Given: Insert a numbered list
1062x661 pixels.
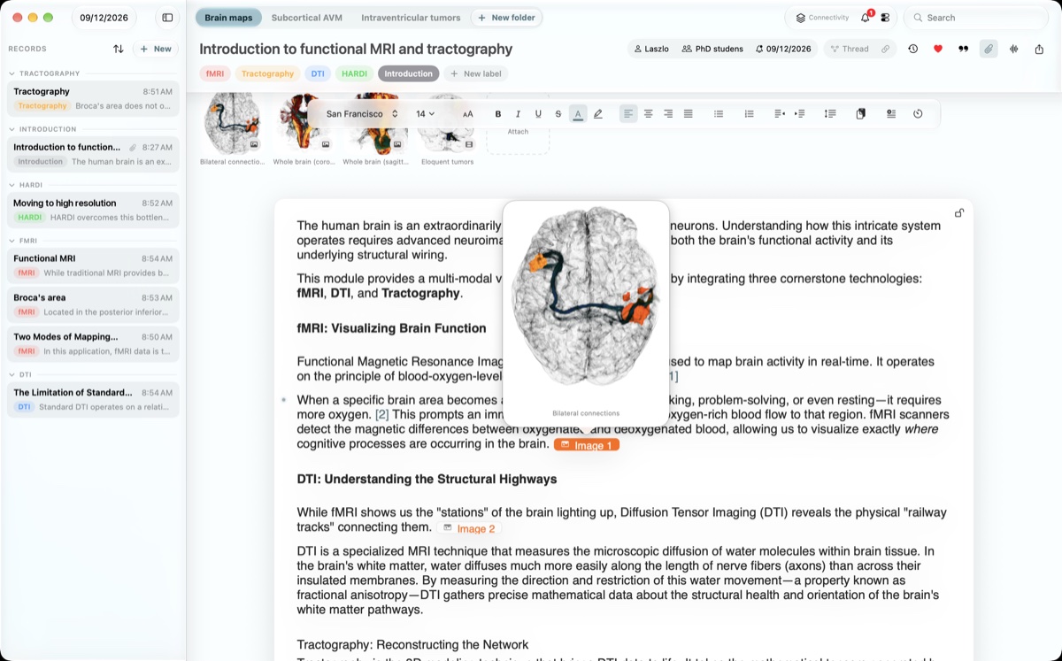Looking at the screenshot, I should pyautogui.click(x=749, y=113).
